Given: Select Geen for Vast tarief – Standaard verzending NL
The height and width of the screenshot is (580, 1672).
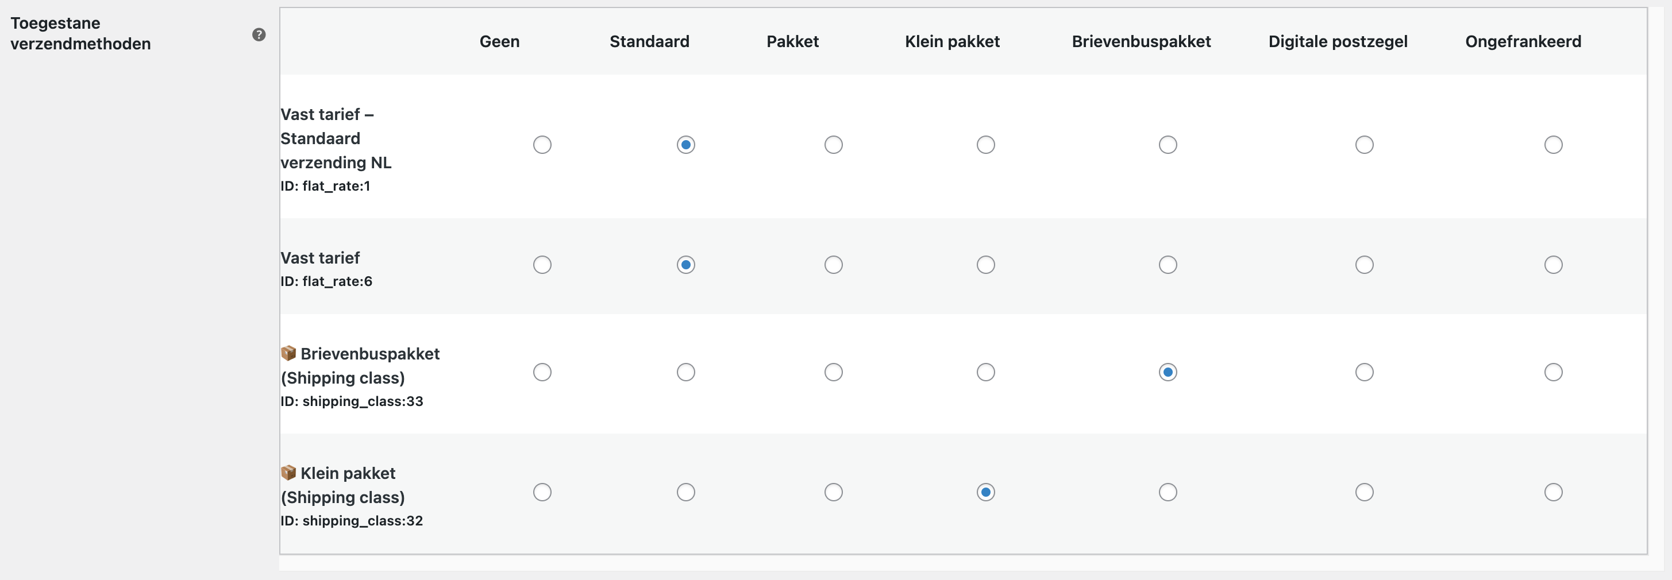Looking at the screenshot, I should coord(542,145).
